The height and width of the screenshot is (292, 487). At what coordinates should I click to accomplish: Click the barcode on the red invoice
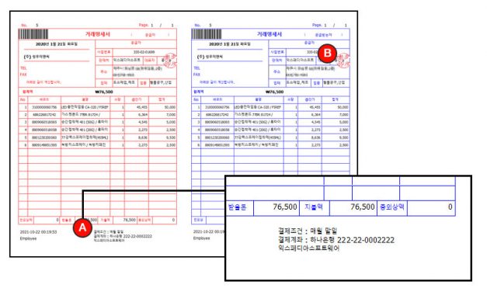pyautogui.click(x=33, y=34)
